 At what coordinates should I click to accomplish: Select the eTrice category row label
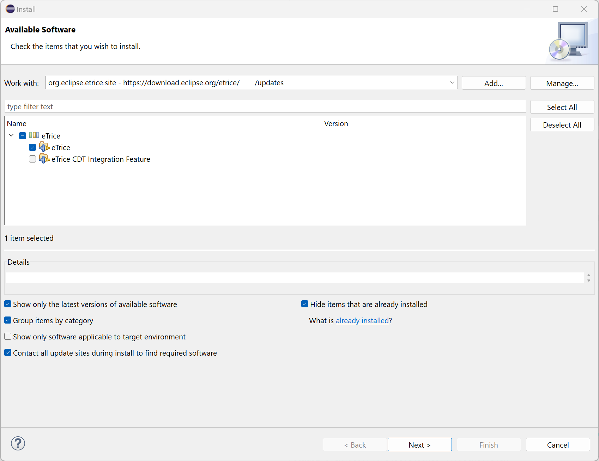51,136
